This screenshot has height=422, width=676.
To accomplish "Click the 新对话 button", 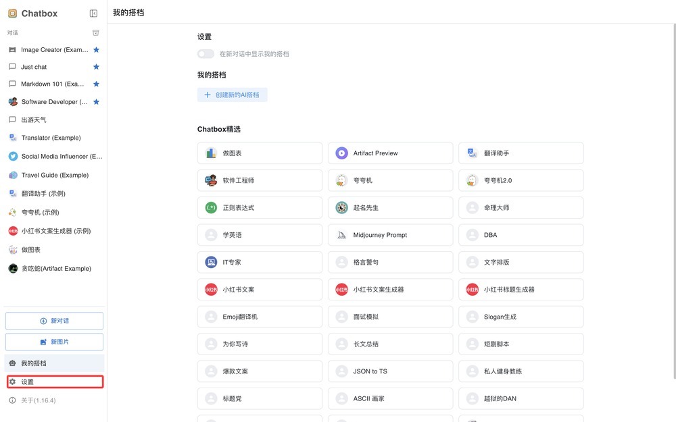I will pos(55,321).
